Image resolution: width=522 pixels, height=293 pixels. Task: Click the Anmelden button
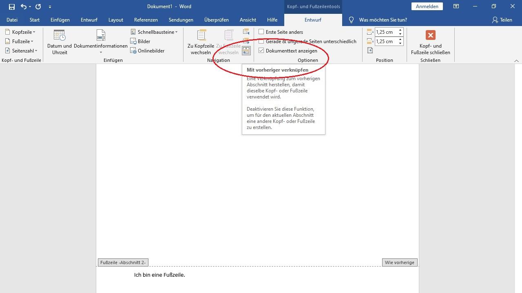[x=427, y=7]
